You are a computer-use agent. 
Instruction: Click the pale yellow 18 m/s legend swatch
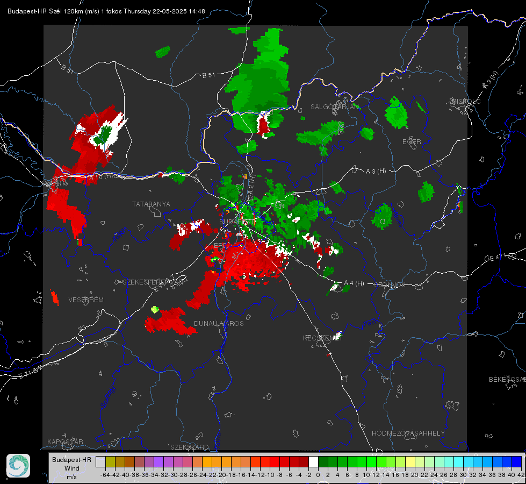pos(410,462)
